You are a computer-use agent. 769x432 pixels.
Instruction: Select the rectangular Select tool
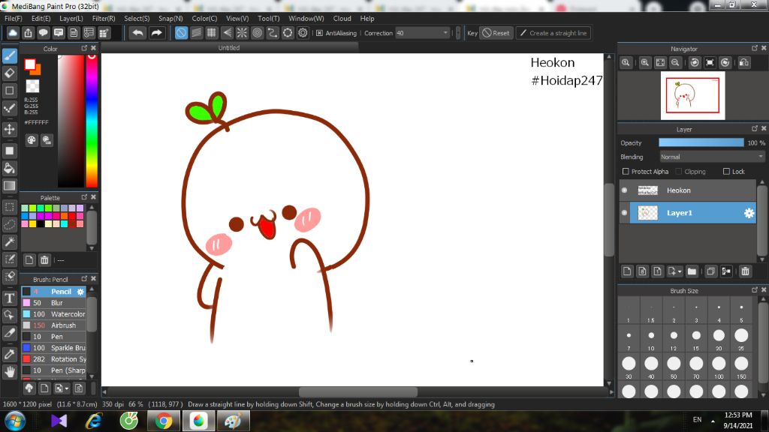(x=9, y=207)
